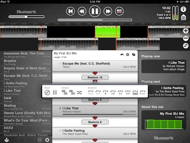The image size is (190, 143).
Task: Trigger the Mix Now button
Action: pyautogui.click(x=119, y=11)
